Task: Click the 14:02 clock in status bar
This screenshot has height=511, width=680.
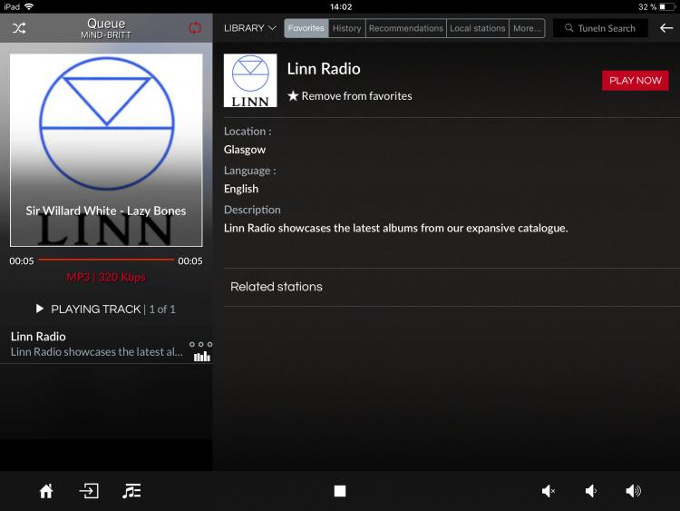Action: tap(341, 6)
